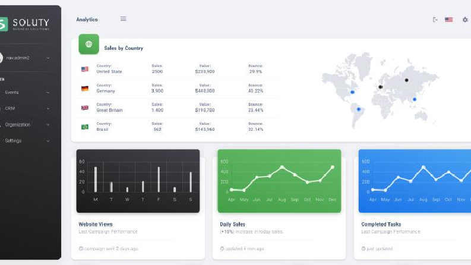Click the just updated text
Image resolution: width=471 pixels, height=265 pixels.
[380, 248]
